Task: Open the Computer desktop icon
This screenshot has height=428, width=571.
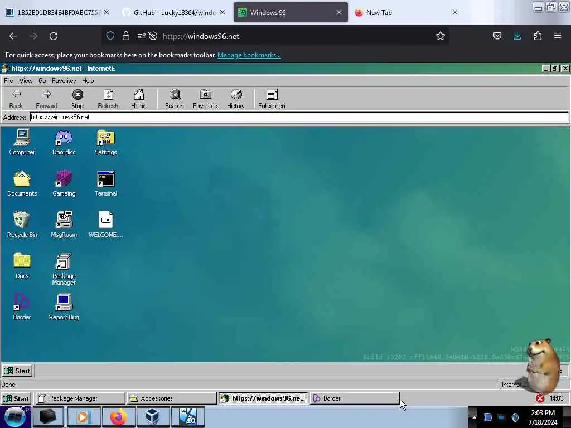Action: 22,142
